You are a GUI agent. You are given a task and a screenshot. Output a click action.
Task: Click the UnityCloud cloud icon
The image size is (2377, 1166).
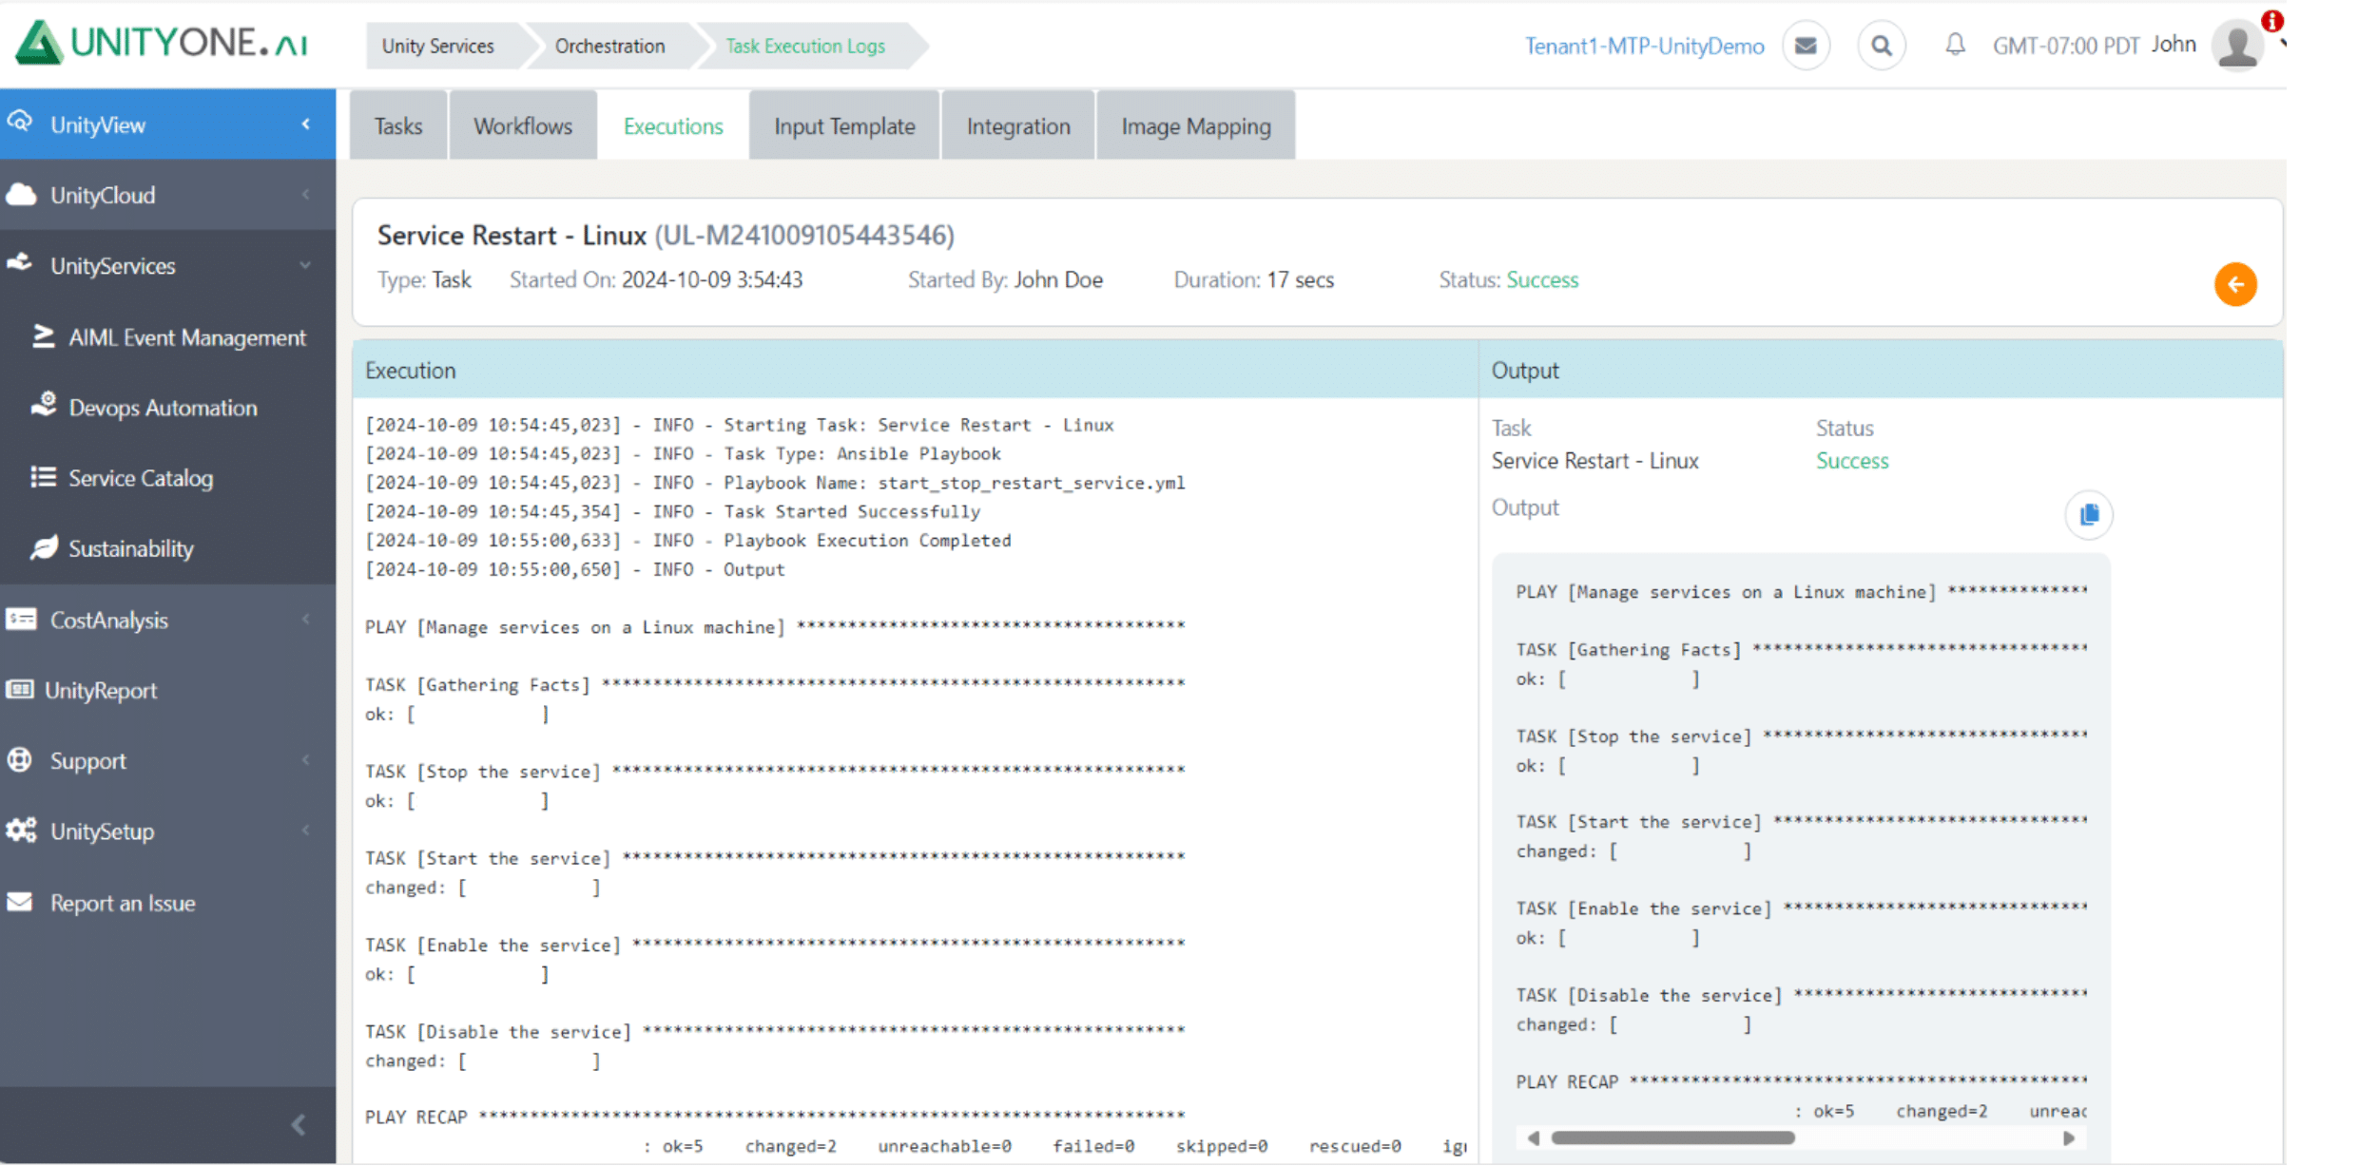coord(21,194)
